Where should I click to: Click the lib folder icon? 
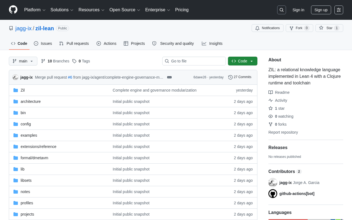[16, 169]
